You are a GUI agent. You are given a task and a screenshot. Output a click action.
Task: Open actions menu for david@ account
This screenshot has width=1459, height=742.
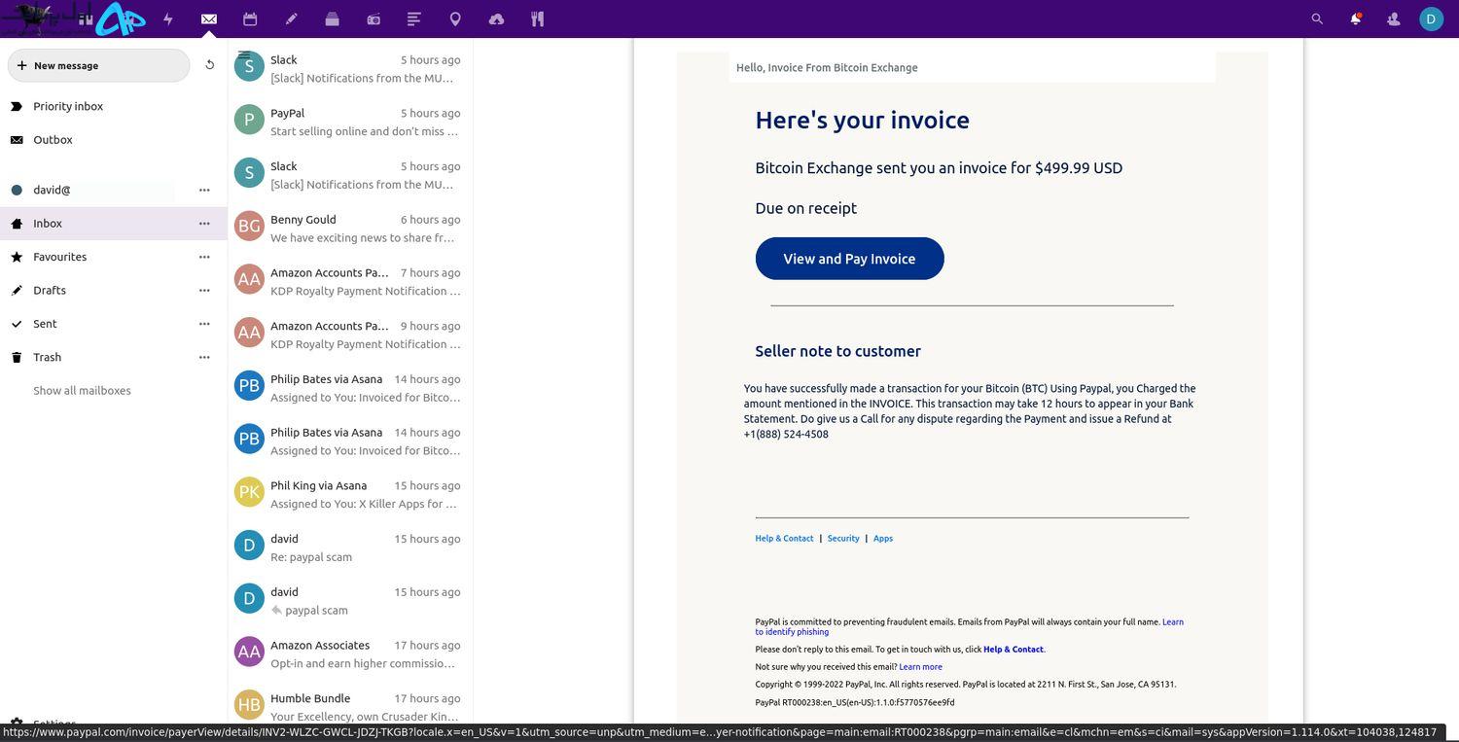[x=204, y=190]
